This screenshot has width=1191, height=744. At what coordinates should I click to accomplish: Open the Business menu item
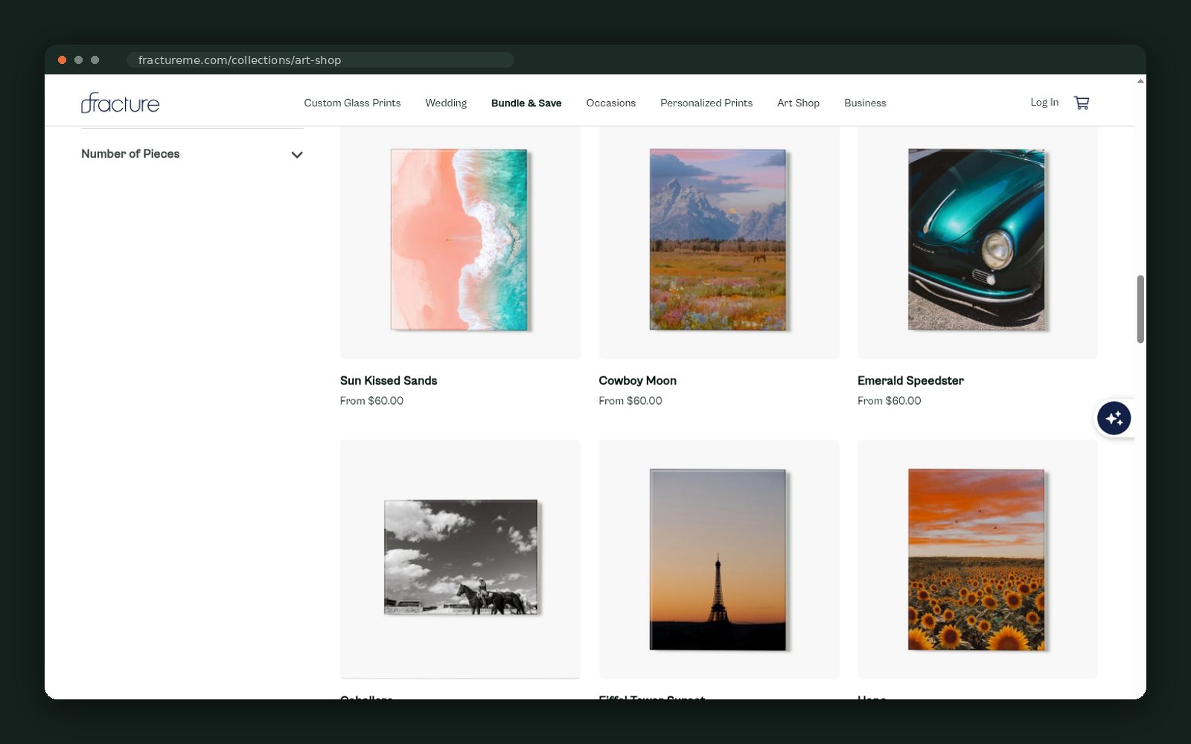(865, 103)
